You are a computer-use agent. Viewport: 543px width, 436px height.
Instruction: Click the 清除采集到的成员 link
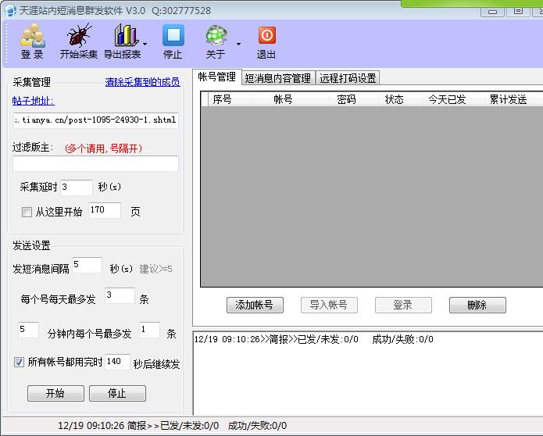142,82
